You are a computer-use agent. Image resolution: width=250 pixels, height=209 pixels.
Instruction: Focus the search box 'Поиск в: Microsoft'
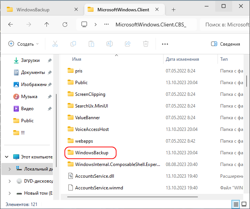(x=225, y=25)
